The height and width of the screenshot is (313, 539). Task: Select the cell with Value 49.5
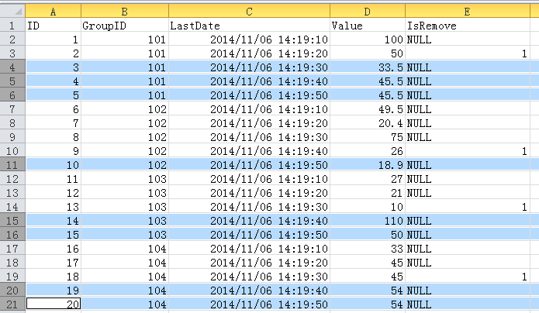[368, 109]
